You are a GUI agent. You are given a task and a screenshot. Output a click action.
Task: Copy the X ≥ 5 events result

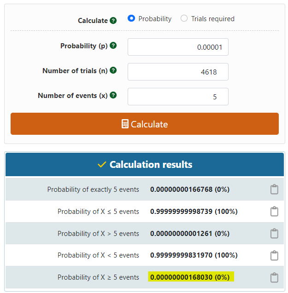274,277
